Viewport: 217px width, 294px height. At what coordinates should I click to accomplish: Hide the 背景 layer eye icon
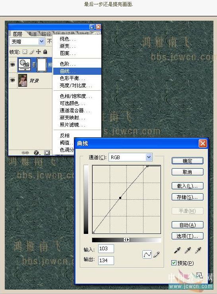coord(13,80)
